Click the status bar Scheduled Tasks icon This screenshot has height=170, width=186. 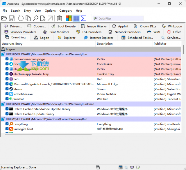(x=121, y=167)
